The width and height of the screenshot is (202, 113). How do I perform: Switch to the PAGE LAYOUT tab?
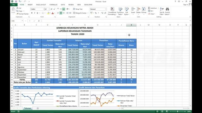[41, 5]
